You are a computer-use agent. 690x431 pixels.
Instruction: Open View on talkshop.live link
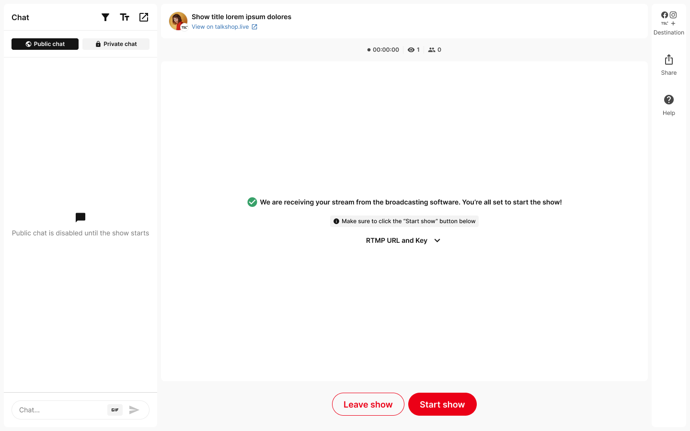coord(224,27)
